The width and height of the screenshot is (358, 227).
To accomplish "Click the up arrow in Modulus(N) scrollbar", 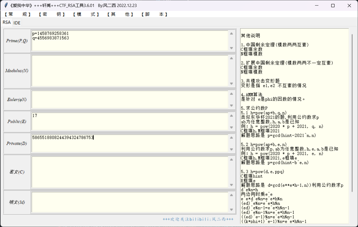I will click(x=231, y=58).
